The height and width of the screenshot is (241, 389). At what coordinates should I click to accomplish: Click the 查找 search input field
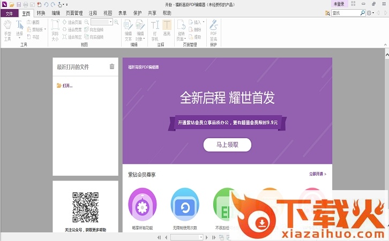click(x=346, y=13)
